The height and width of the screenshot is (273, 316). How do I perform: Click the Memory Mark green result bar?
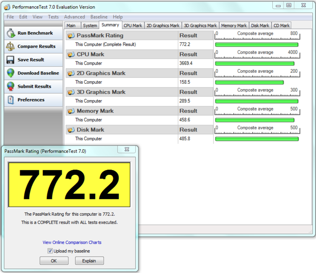(x=255, y=120)
